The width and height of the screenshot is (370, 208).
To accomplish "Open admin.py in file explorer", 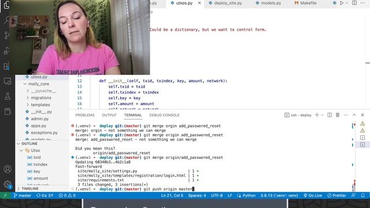I will tap(42, 119).
